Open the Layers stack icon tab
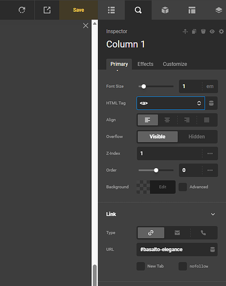This screenshot has height=286, width=226. click(x=219, y=10)
